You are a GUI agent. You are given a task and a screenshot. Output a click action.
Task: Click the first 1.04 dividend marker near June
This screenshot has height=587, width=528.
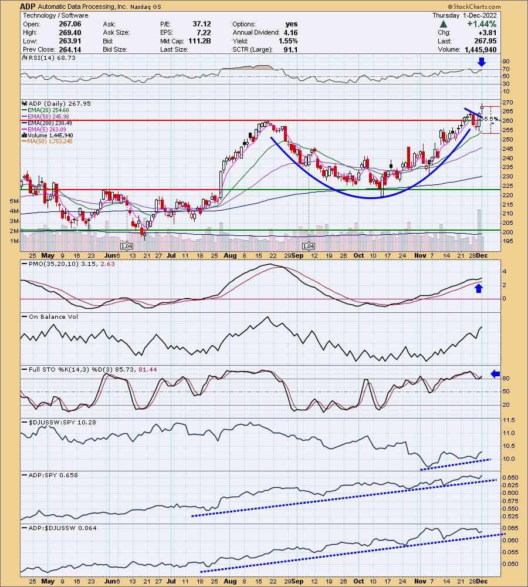coord(127,246)
